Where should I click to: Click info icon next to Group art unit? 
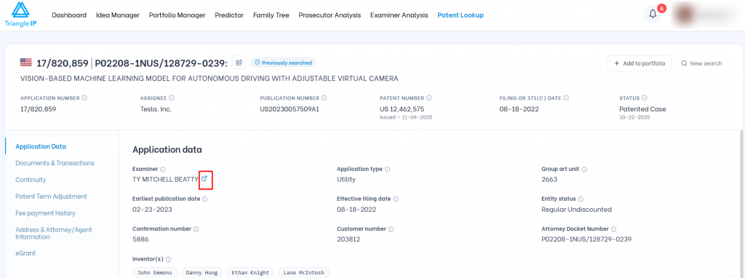(584, 169)
